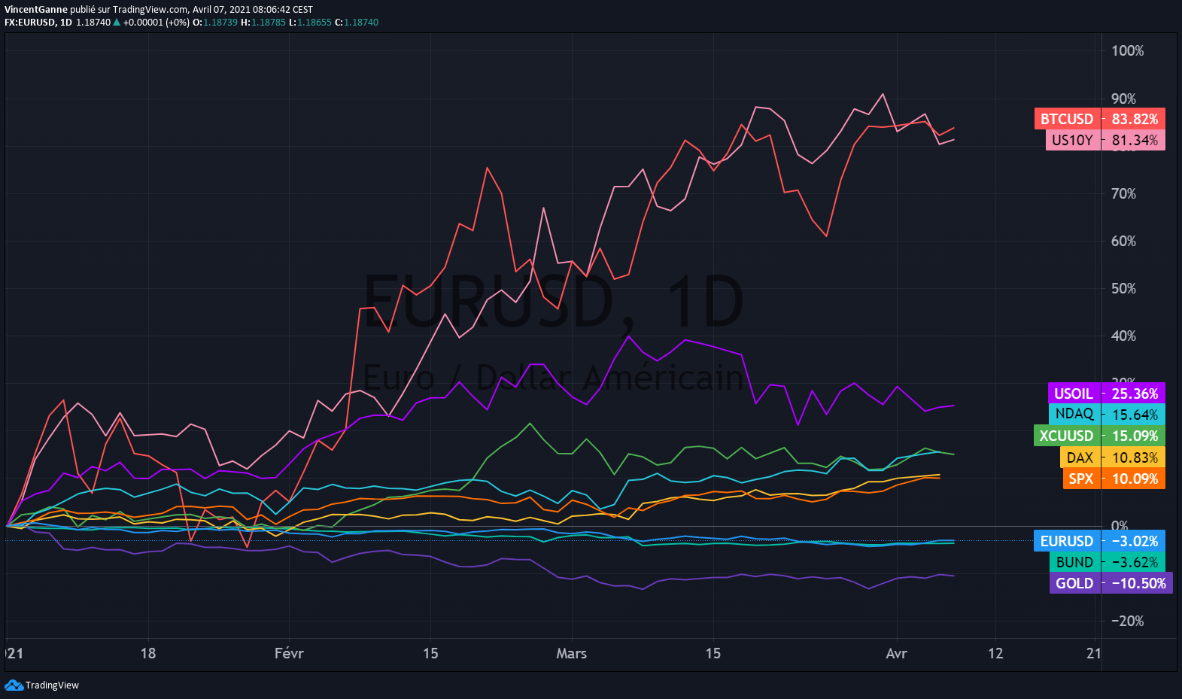Viewport: 1182px width, 699px height.
Task: Click the EURUSD blue price label
Action: click(1067, 541)
